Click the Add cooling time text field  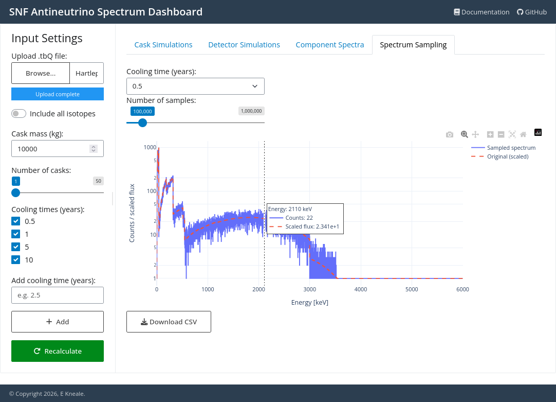[x=58, y=295]
